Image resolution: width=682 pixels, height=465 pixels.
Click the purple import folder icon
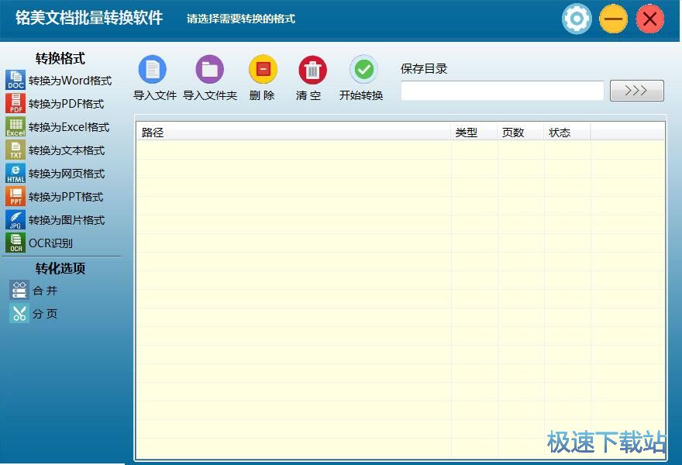[x=210, y=69]
